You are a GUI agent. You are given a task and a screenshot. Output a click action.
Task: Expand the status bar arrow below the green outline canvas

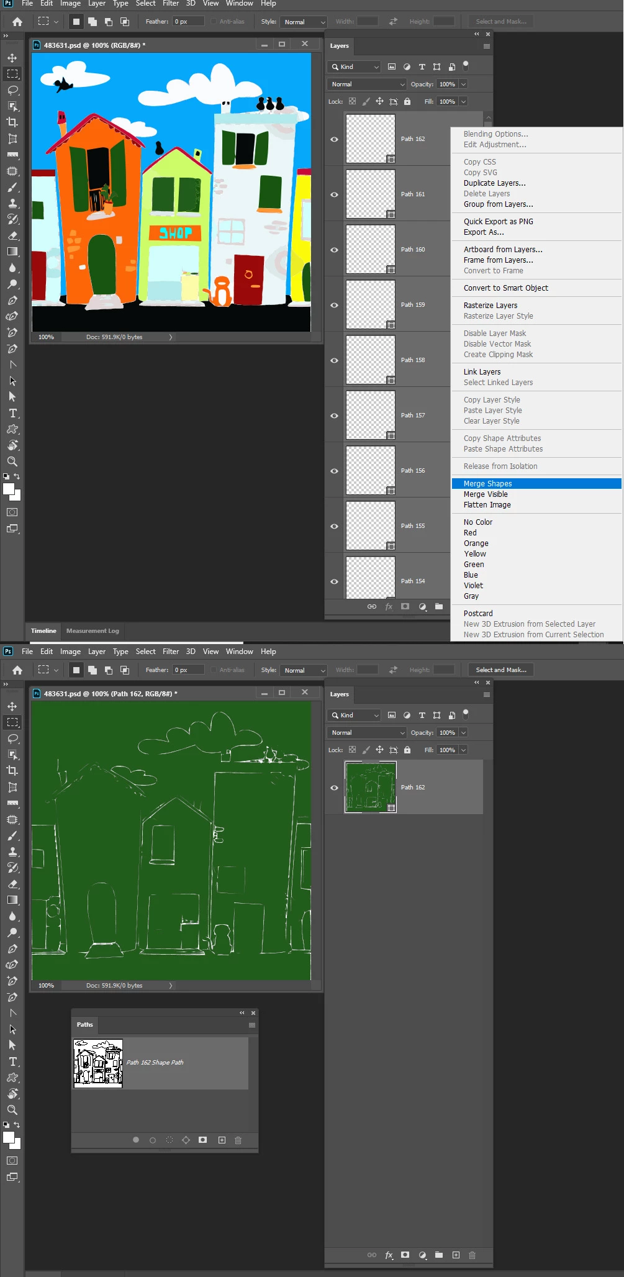pyautogui.click(x=171, y=985)
